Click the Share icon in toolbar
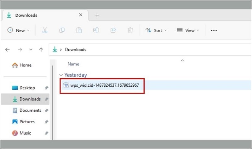252x149 pixels. click(x=113, y=30)
